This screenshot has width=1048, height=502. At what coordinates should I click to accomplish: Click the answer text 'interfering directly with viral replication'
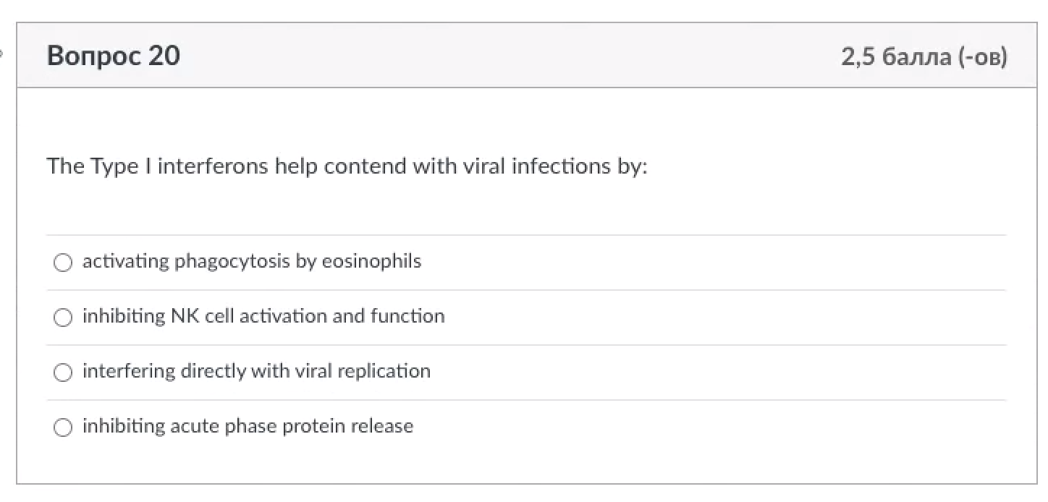click(x=256, y=371)
